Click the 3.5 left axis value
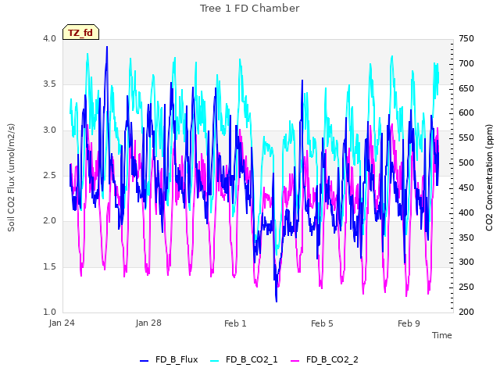The width and height of the screenshot is (500, 375). click(x=50, y=84)
